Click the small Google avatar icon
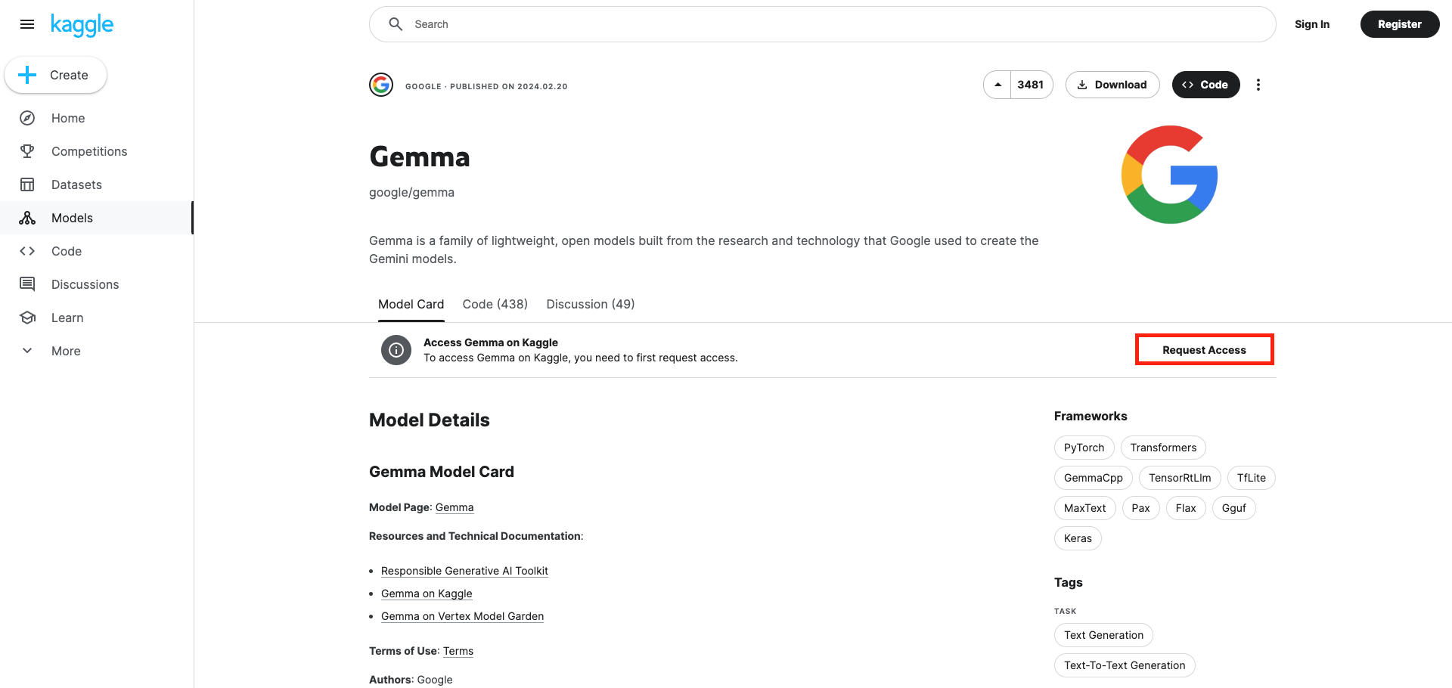Screen dimensions: 1452x688 coord(381,85)
